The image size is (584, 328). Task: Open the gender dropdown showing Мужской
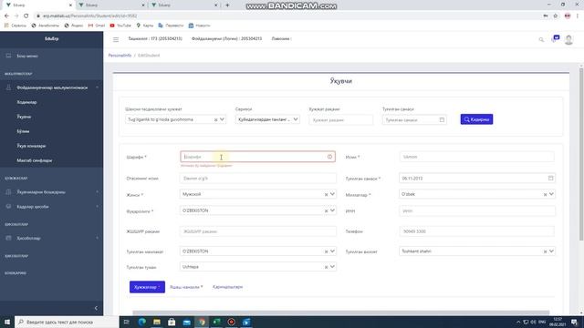[x=257, y=194]
